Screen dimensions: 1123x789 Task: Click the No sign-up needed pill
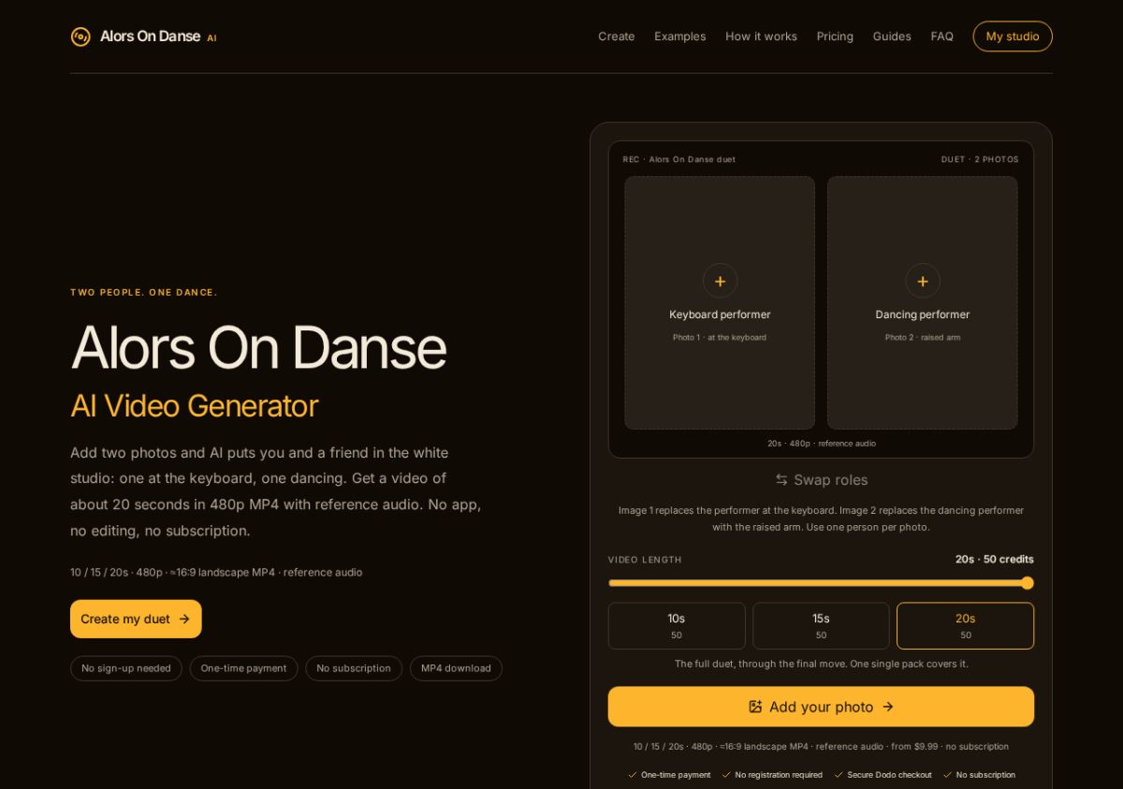pos(126,668)
